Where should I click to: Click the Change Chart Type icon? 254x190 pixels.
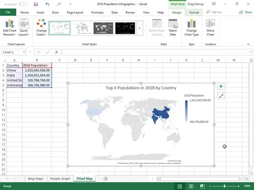tap(191, 23)
